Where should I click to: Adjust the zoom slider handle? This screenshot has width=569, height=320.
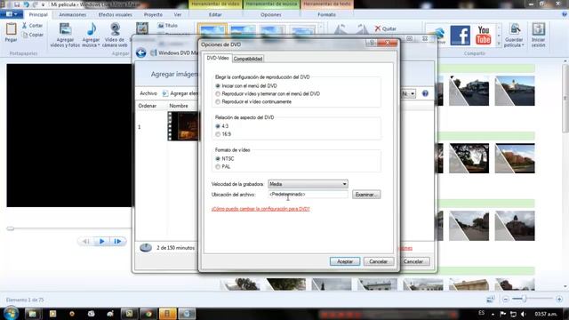(524, 299)
